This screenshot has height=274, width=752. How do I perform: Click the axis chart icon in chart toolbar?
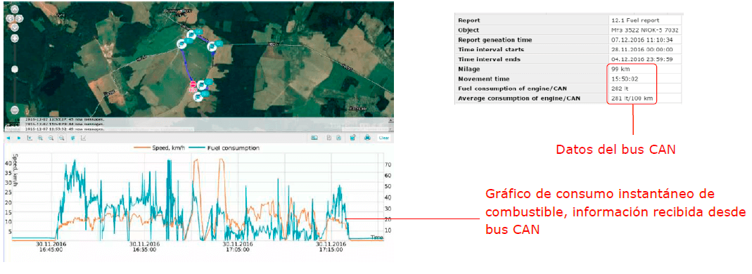[30, 138]
